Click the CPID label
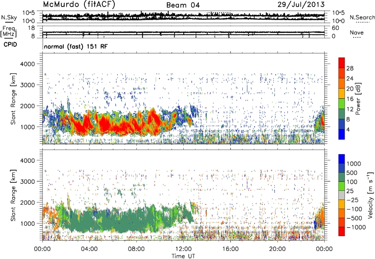The width and height of the screenshot is (375, 259). [x=10, y=44]
